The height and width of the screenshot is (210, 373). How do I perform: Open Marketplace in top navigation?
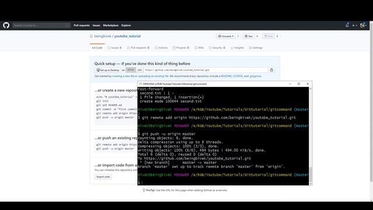click(x=111, y=25)
